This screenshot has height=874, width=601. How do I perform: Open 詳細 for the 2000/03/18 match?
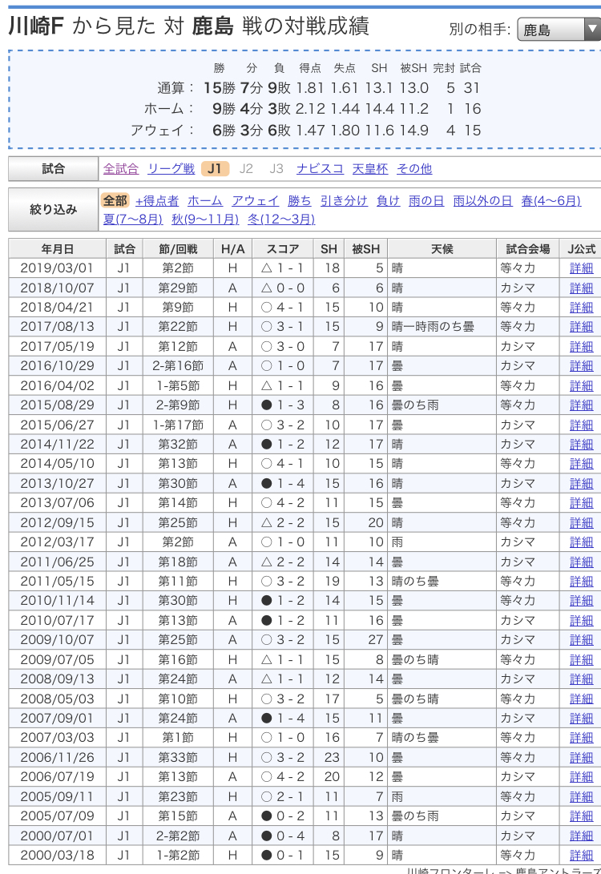[x=581, y=855]
